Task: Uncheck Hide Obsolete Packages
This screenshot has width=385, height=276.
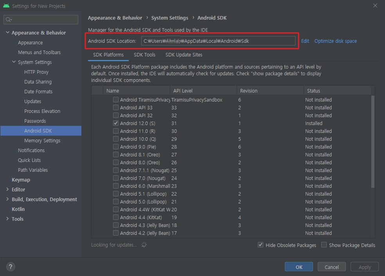Action: pos(261,245)
